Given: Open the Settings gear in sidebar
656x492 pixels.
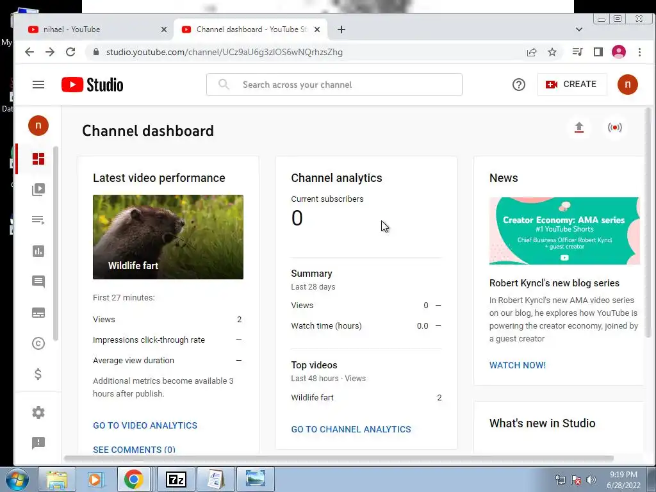Looking at the screenshot, I should click(x=38, y=413).
